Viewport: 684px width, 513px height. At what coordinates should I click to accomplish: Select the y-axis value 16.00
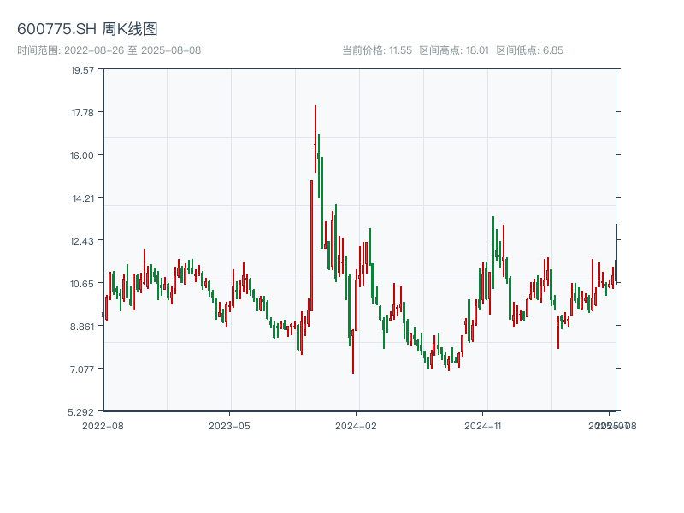[82, 156]
